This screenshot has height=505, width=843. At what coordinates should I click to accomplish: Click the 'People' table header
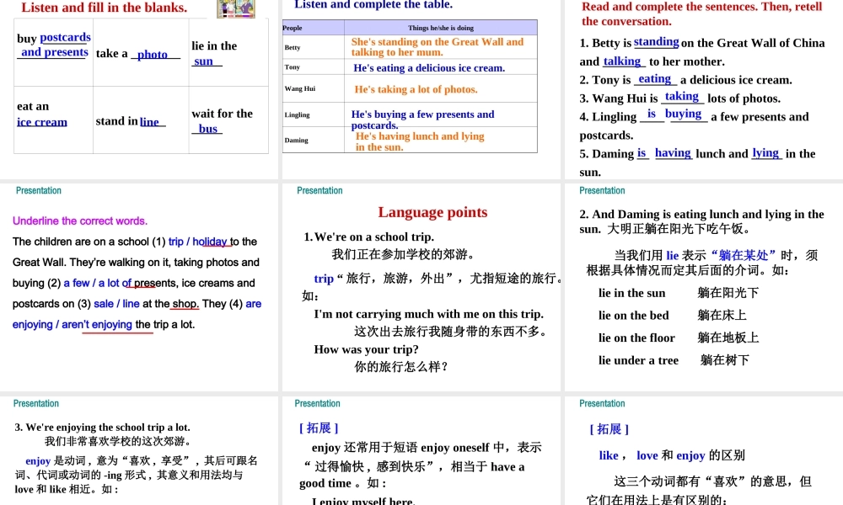coord(314,28)
